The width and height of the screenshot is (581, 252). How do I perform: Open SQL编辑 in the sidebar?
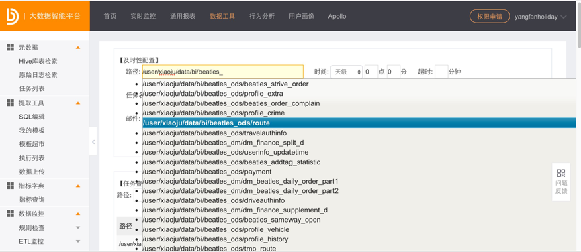[32, 117]
